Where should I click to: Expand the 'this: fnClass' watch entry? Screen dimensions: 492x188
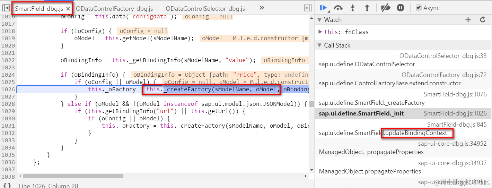320,32
